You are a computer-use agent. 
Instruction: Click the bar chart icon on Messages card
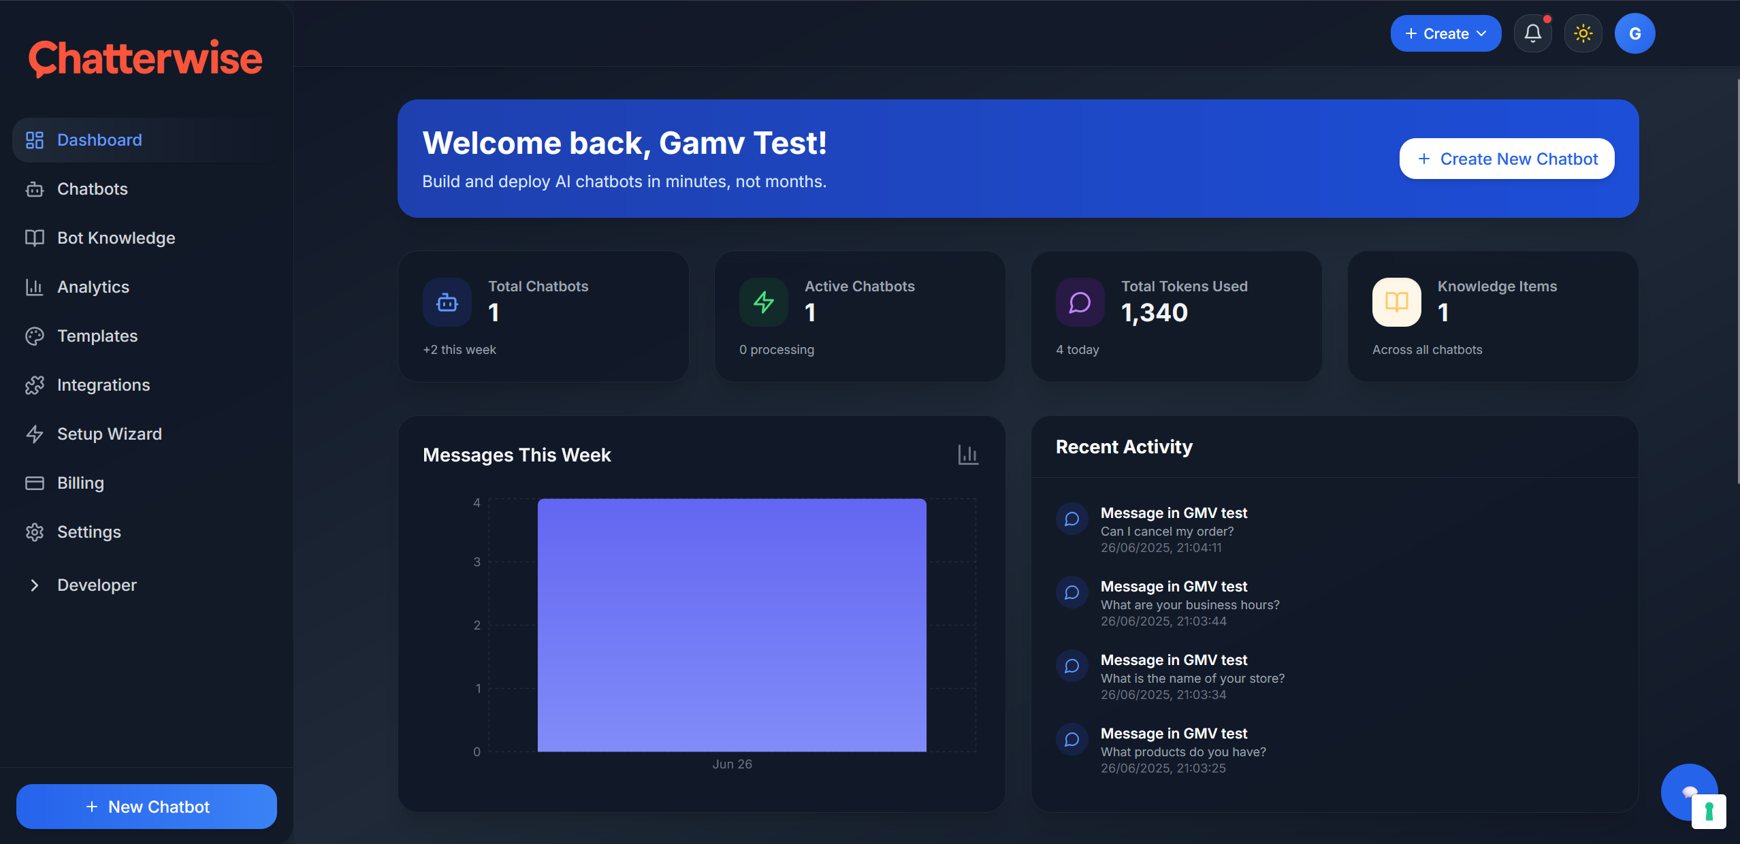pos(967,455)
